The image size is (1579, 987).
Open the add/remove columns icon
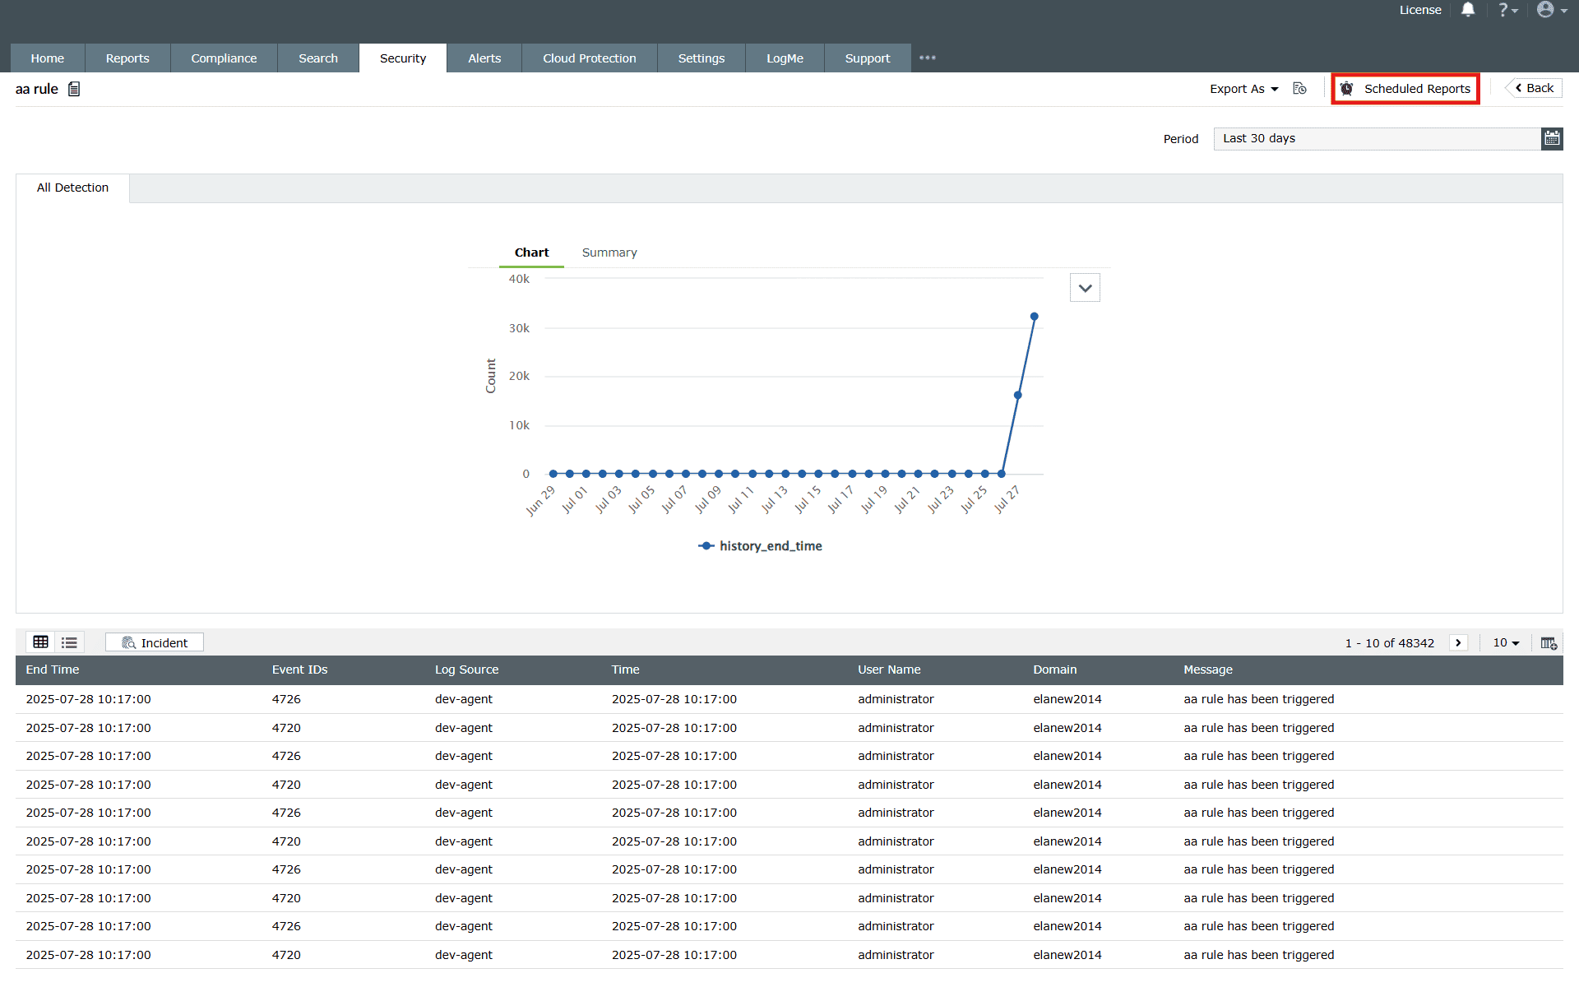tap(1549, 642)
